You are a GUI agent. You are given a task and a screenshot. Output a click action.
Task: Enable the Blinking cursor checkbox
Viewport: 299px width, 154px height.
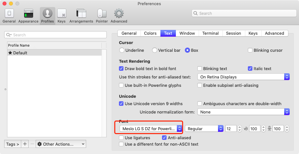coord(250,50)
